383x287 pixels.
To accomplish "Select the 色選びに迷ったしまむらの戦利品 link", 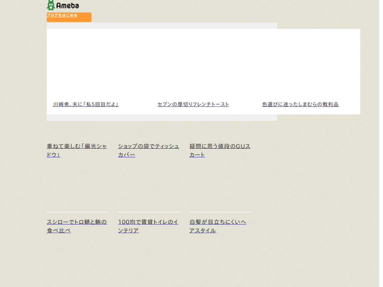I will click(x=301, y=104).
